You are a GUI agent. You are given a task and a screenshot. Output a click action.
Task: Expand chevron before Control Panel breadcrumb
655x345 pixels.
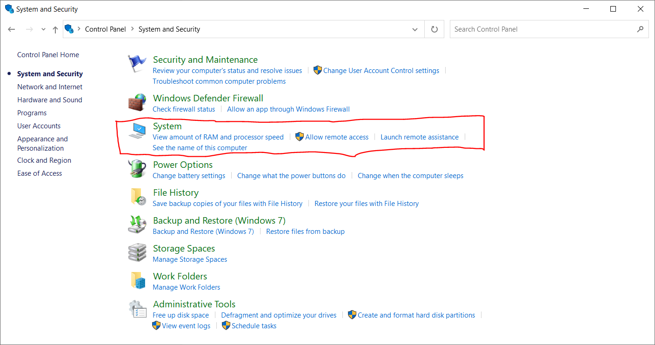(79, 29)
